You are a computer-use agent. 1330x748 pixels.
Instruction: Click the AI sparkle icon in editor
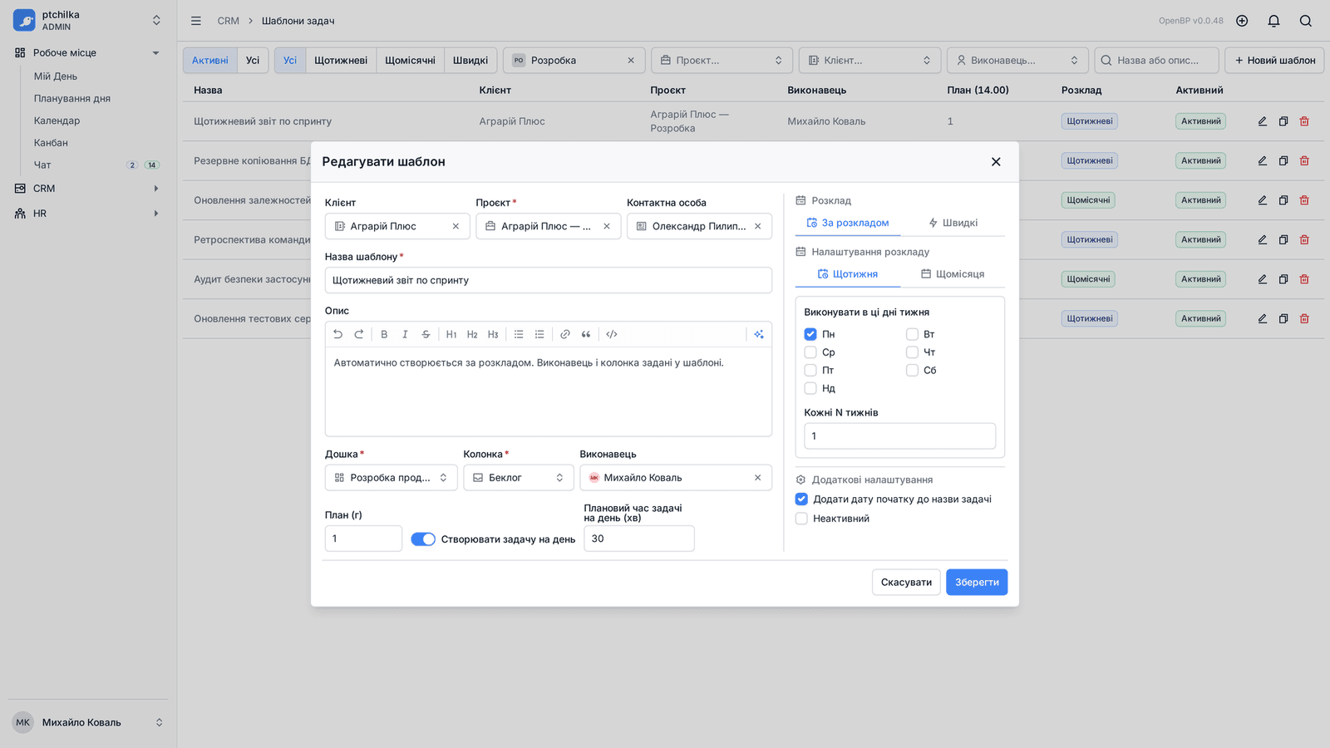pyautogui.click(x=759, y=334)
